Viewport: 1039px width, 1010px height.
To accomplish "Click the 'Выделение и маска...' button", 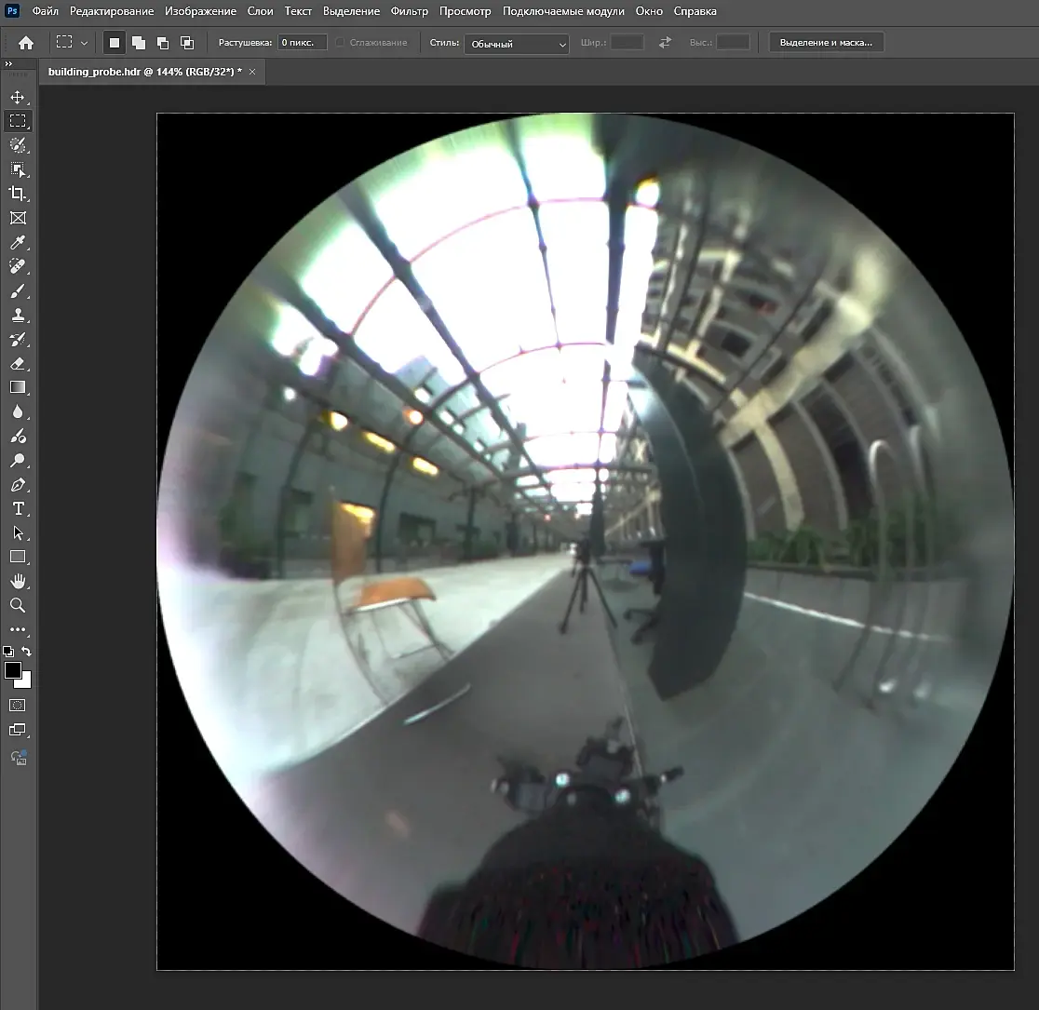I will pos(826,43).
